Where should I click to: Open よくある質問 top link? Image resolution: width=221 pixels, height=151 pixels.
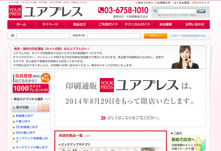[181, 3]
